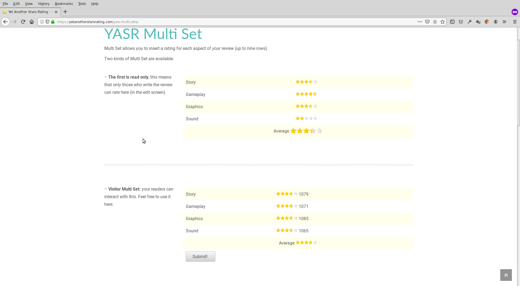Rate visitor Story row with stars
520x286 pixels.
point(287,194)
